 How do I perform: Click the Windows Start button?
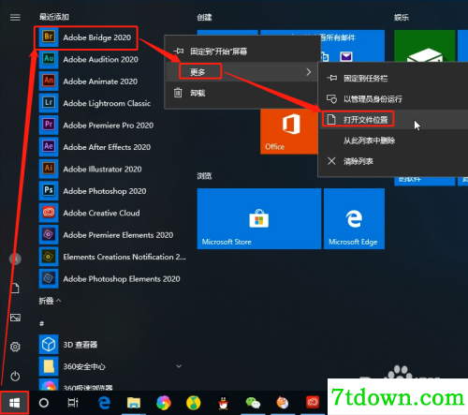[x=14, y=403]
